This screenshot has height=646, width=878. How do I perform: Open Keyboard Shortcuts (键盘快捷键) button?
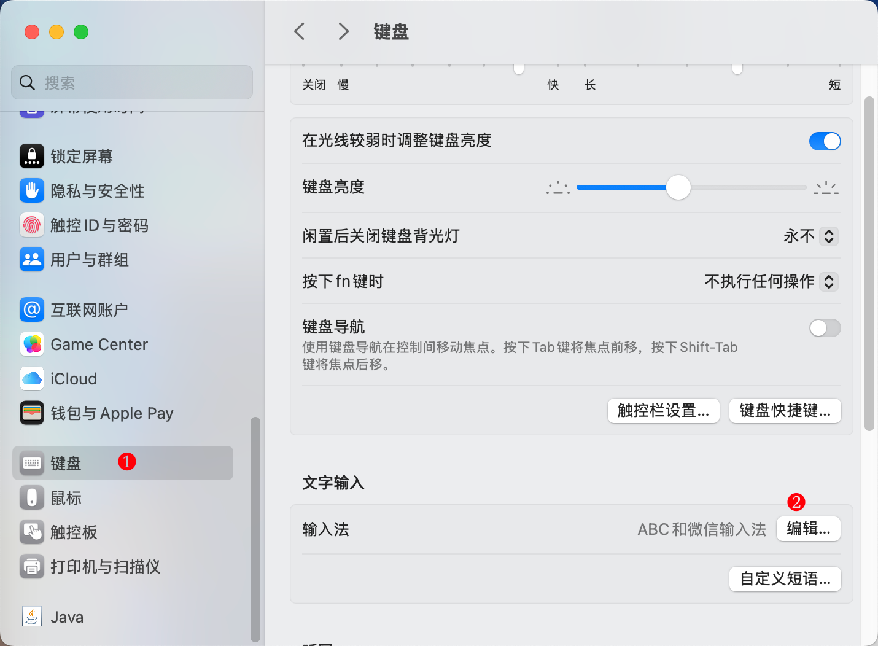coord(785,411)
